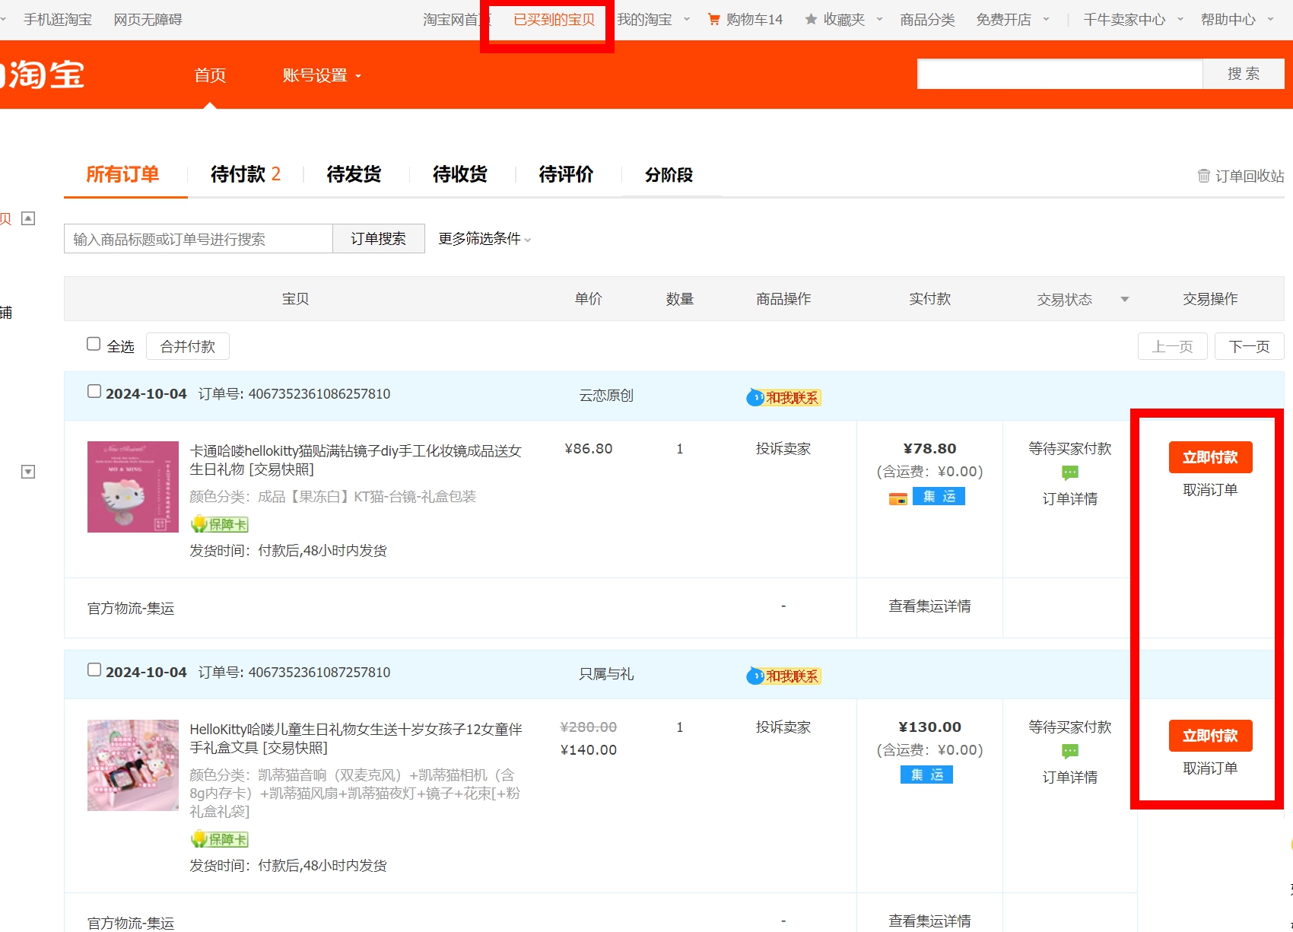Switch to the 待评价 tab

coord(566,174)
